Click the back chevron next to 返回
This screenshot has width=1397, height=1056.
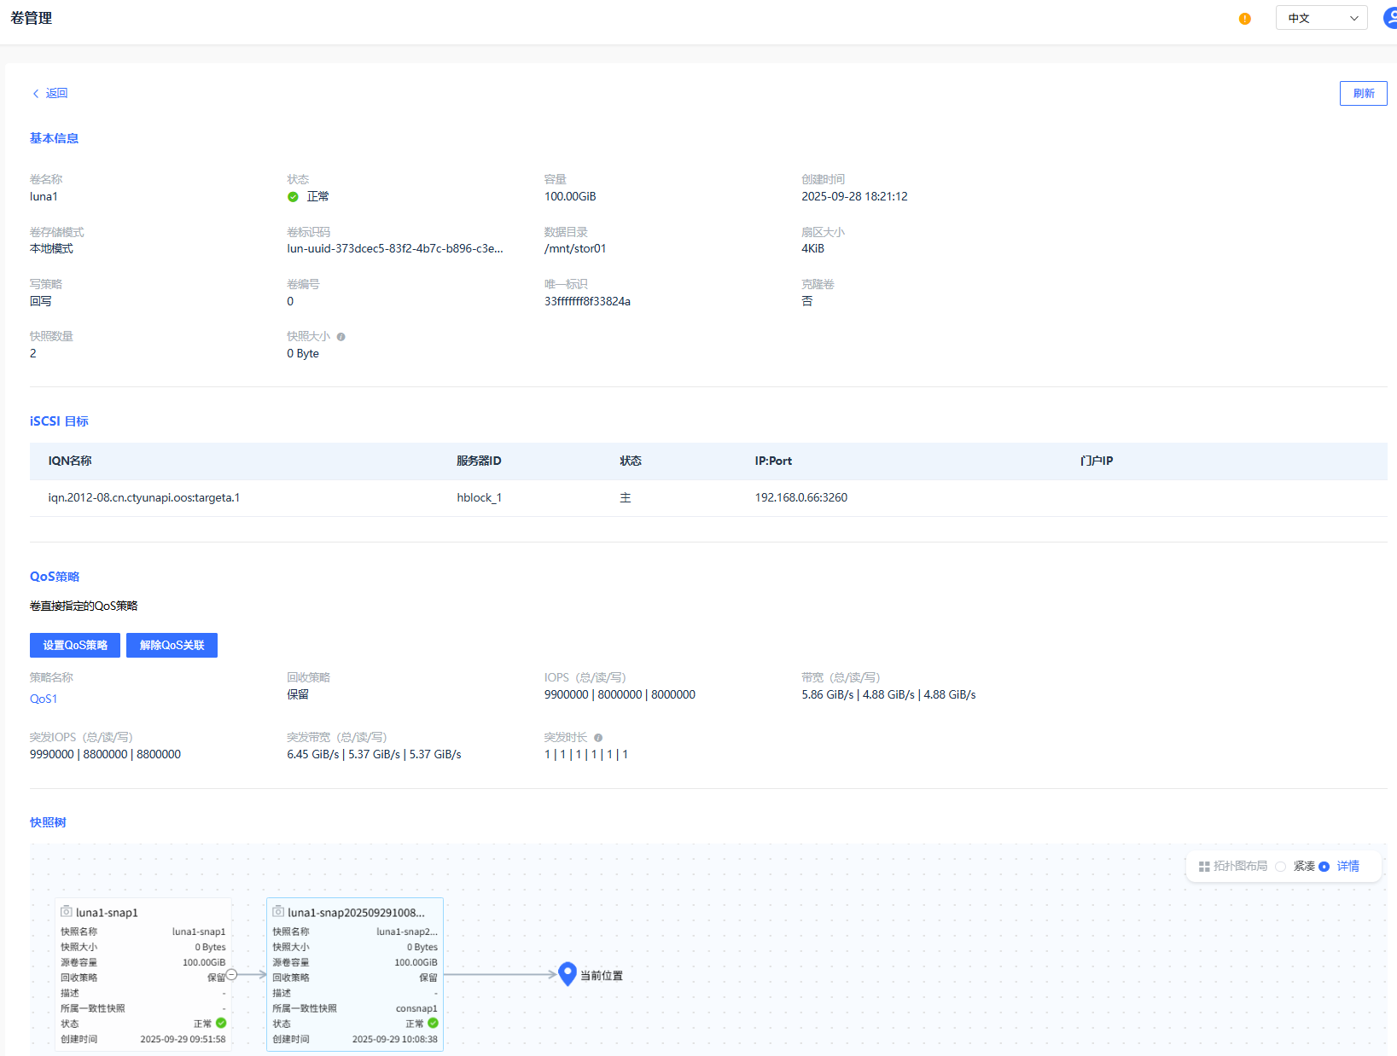coord(36,94)
